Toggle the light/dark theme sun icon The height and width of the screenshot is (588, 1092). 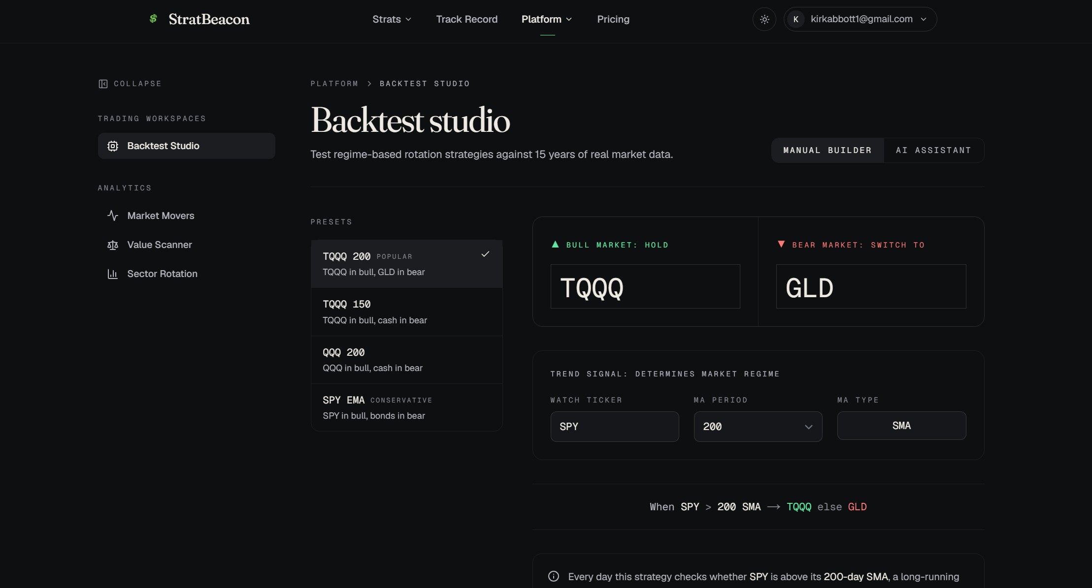[x=764, y=19]
